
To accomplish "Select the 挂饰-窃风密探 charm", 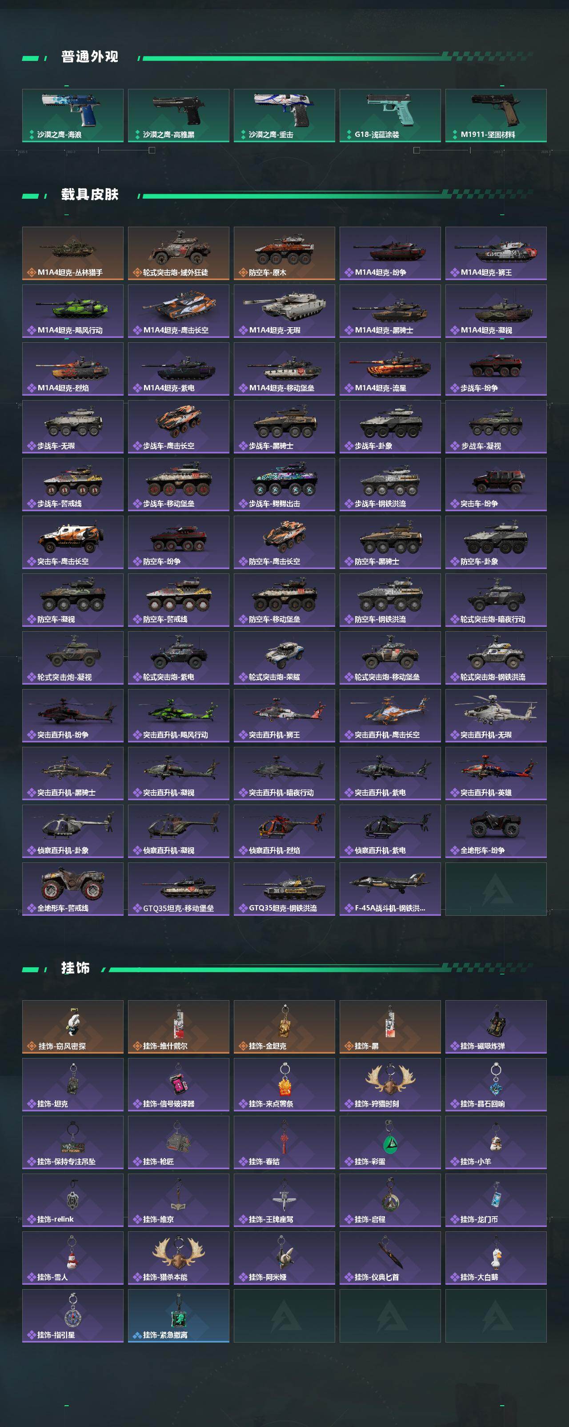I will tap(72, 1026).
